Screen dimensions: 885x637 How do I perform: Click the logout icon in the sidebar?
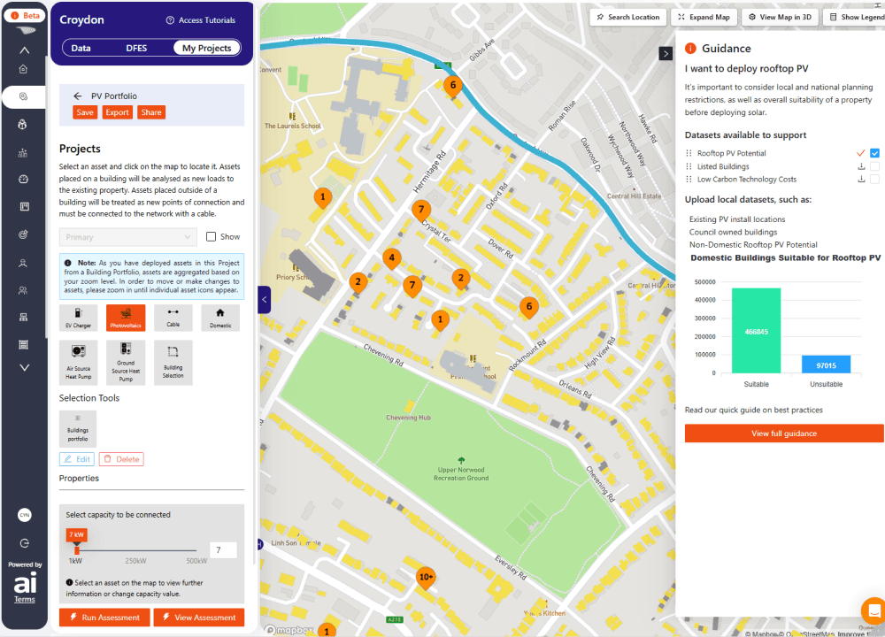[24, 543]
